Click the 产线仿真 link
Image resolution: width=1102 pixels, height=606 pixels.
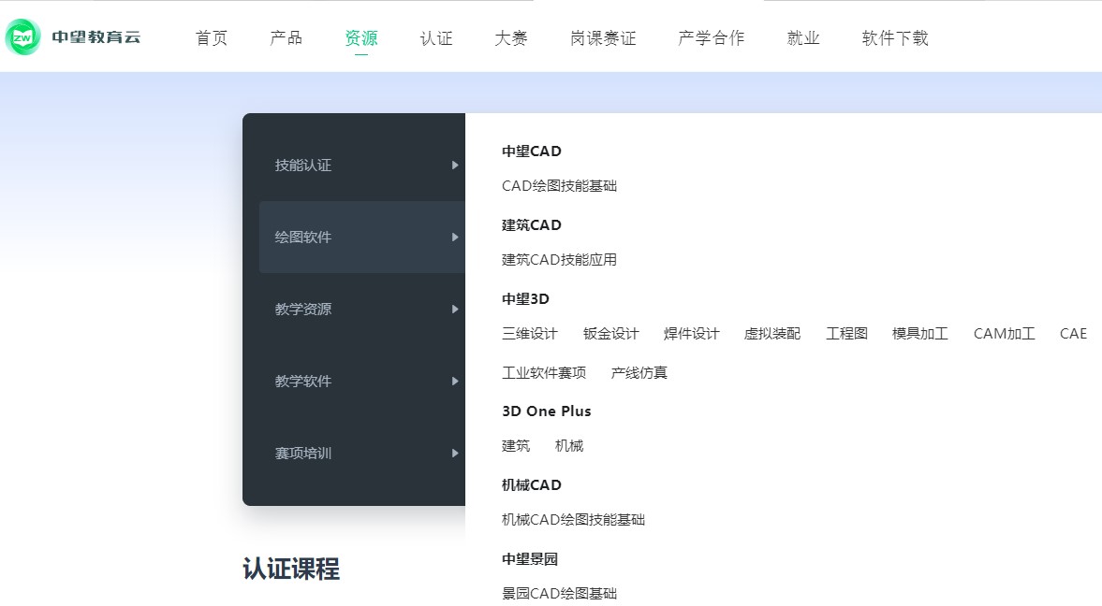[639, 373]
